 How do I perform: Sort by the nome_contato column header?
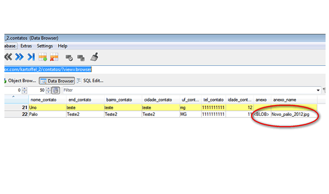[48, 100]
